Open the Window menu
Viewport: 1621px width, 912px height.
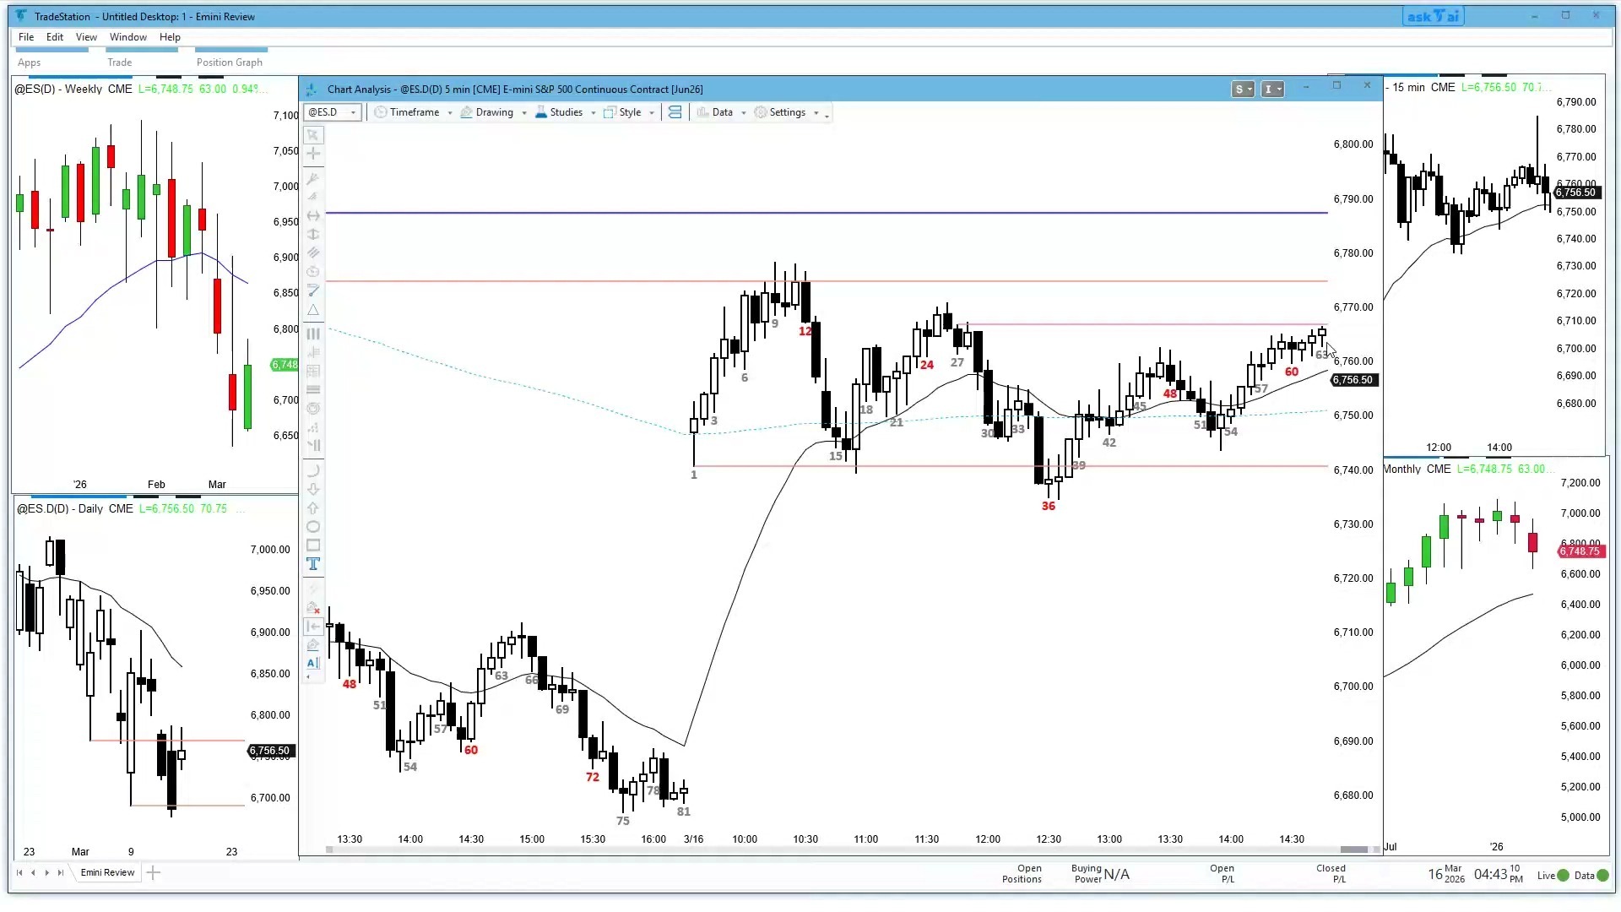click(x=128, y=37)
